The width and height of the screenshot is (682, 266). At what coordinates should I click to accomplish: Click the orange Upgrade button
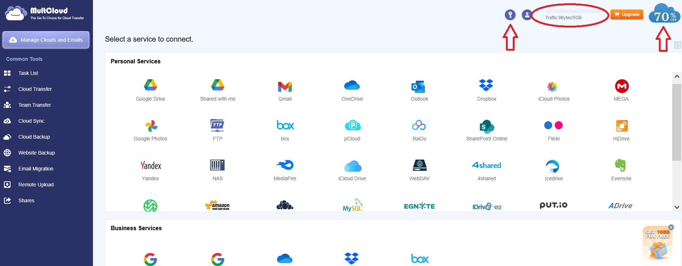coord(627,14)
